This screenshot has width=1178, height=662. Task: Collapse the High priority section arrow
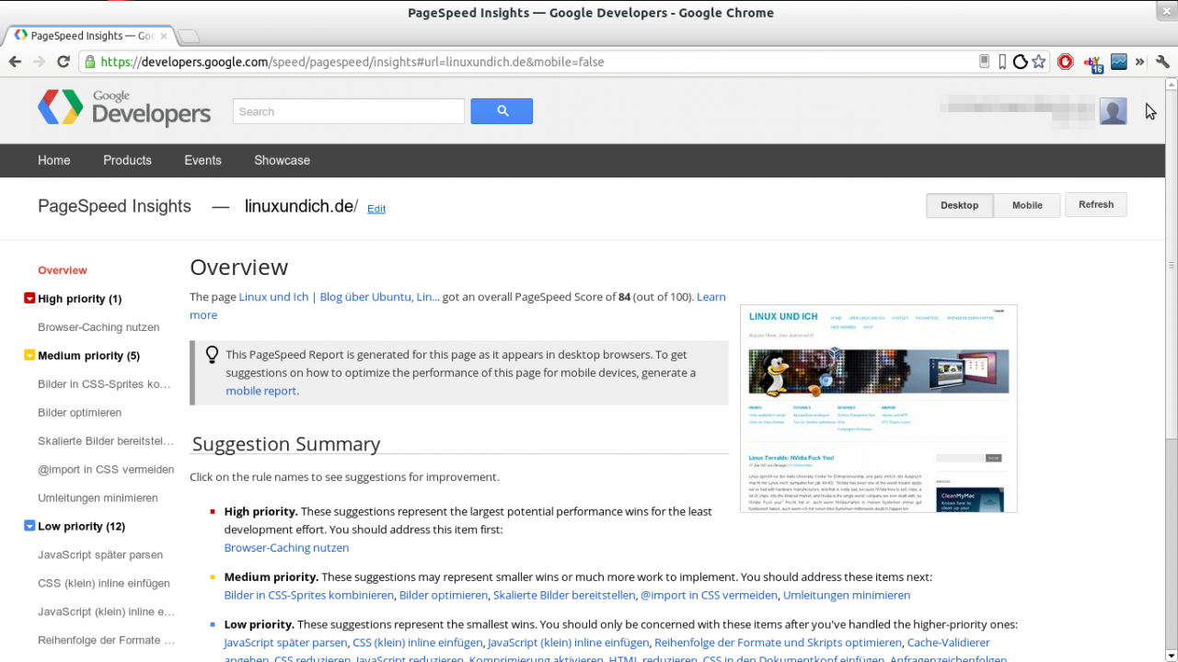pyautogui.click(x=29, y=299)
